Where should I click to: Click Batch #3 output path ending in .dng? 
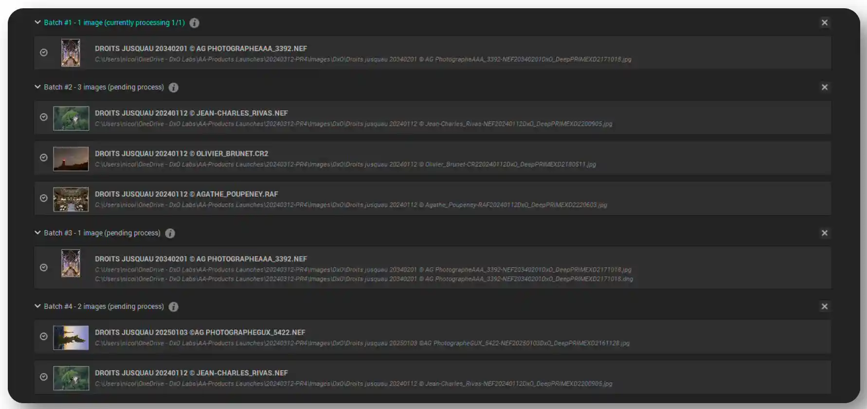tap(364, 279)
